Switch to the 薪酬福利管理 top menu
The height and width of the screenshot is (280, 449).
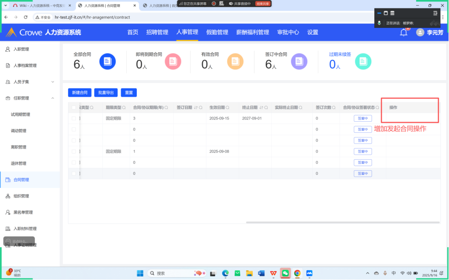click(252, 32)
